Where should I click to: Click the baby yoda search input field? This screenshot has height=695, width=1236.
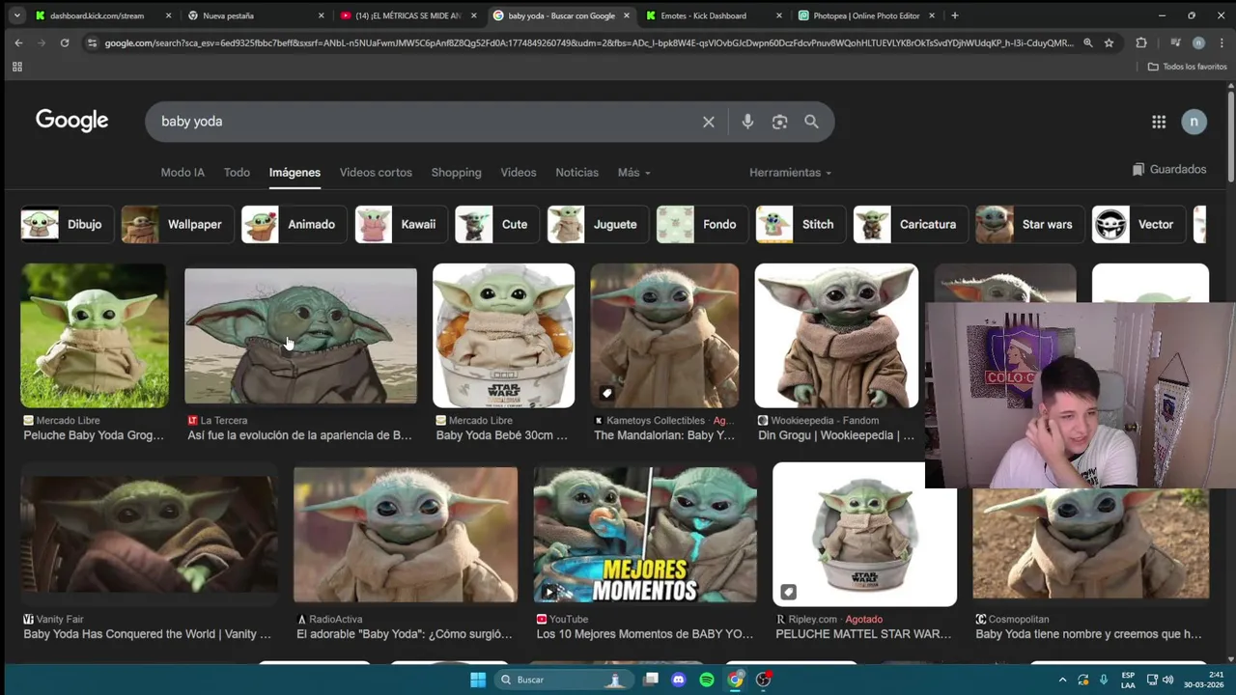coord(425,122)
